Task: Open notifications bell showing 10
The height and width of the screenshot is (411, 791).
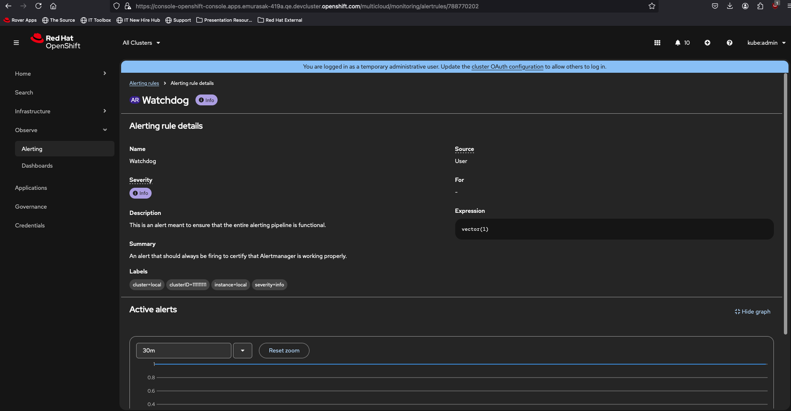Action: 682,43
